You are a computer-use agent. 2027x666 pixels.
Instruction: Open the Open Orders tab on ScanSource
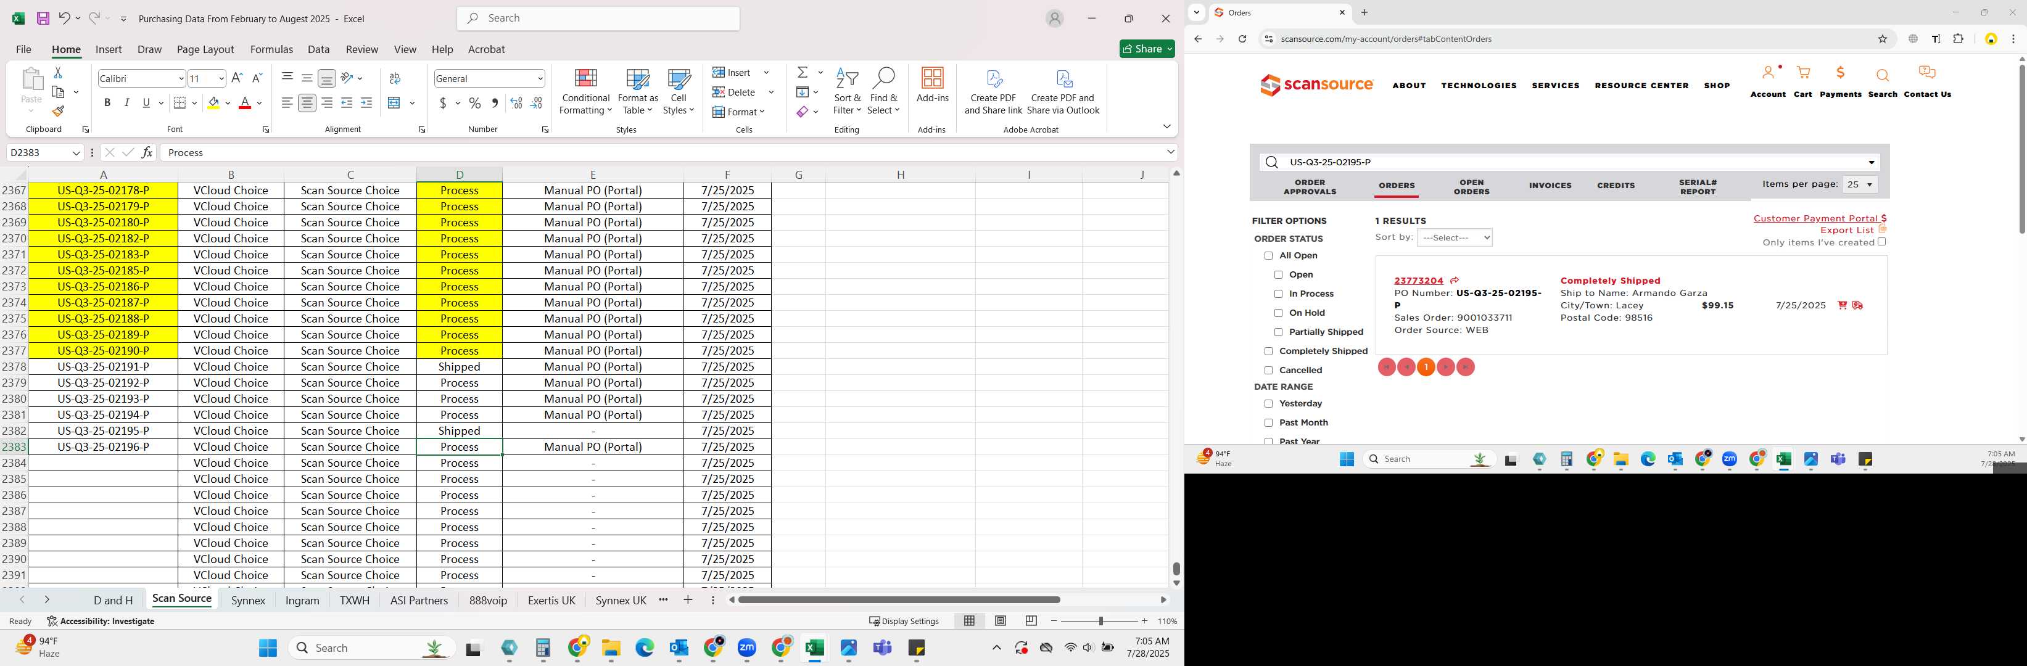(x=1471, y=186)
